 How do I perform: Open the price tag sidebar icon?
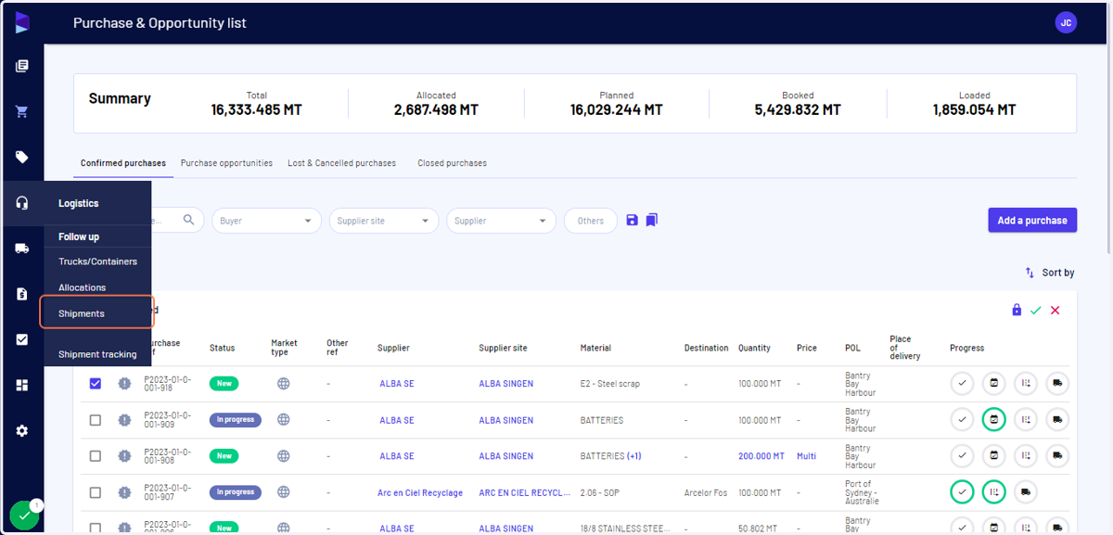[x=22, y=158]
